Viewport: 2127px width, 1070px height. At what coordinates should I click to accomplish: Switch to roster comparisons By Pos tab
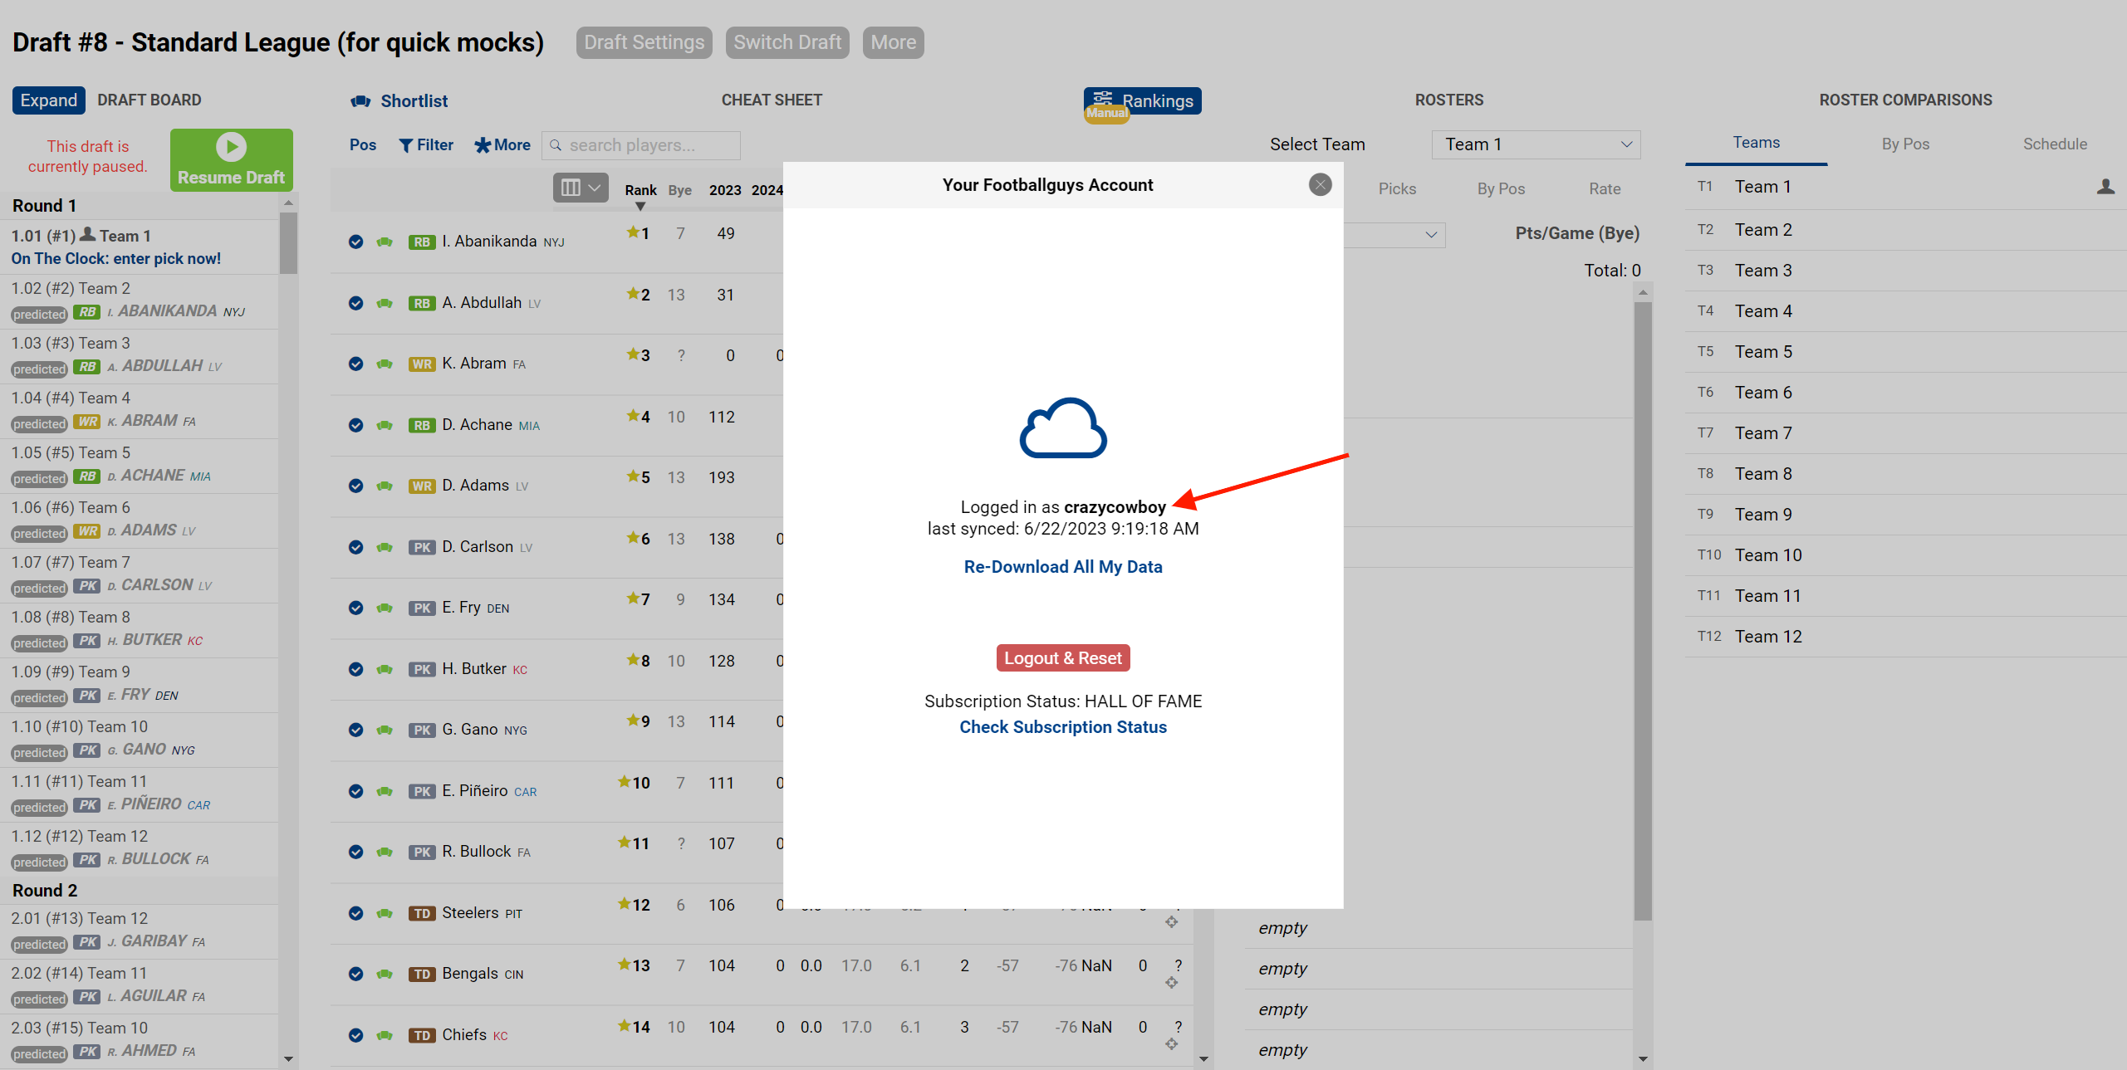[x=1905, y=144]
